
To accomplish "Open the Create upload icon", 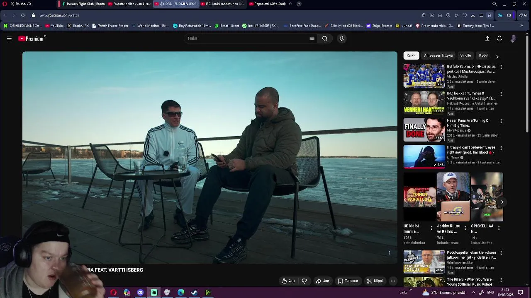I will coord(487,38).
